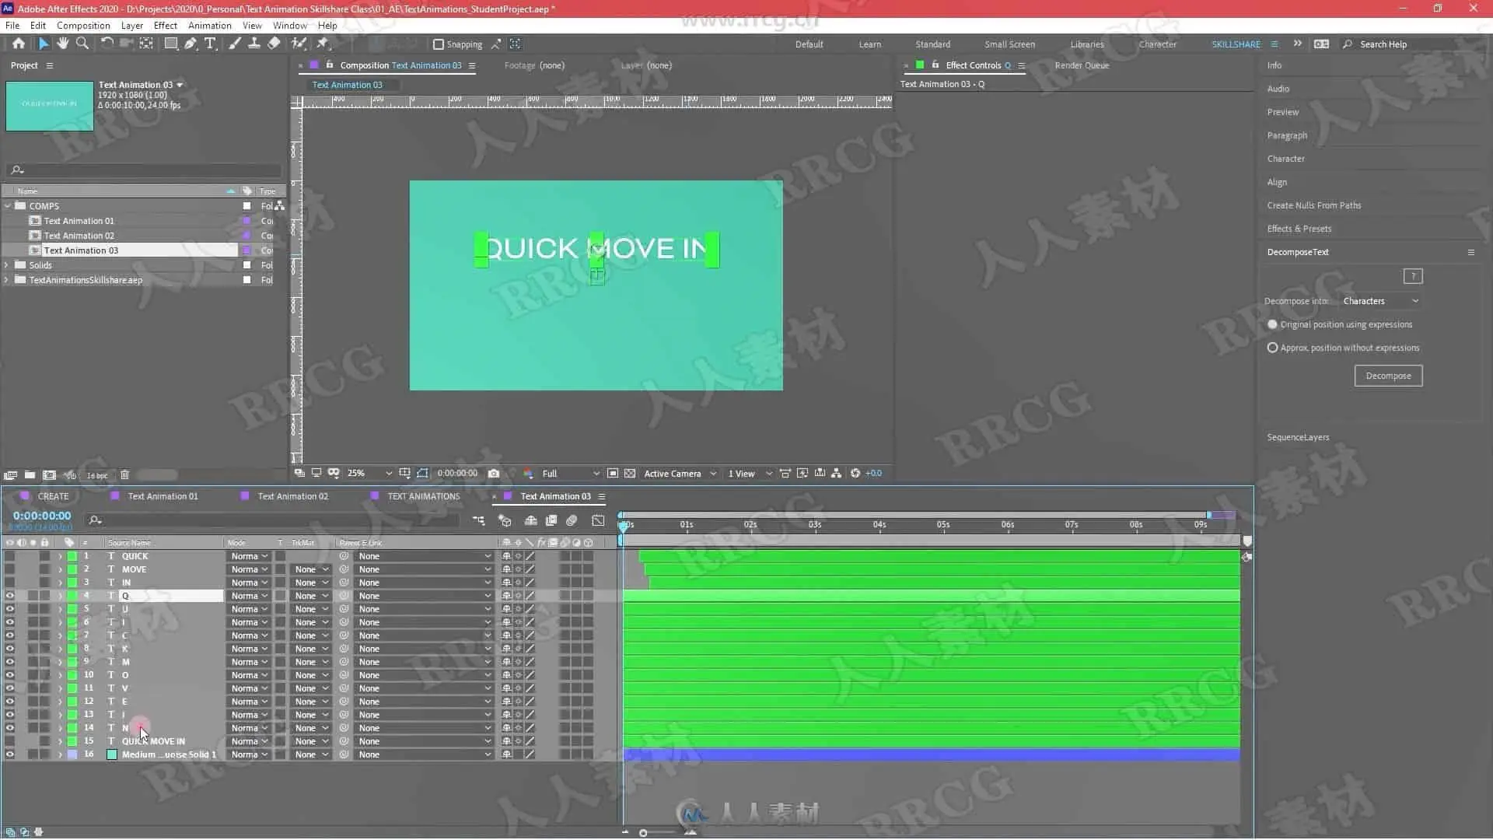
Task: Enable the Snapping checkbox
Action: click(x=439, y=44)
